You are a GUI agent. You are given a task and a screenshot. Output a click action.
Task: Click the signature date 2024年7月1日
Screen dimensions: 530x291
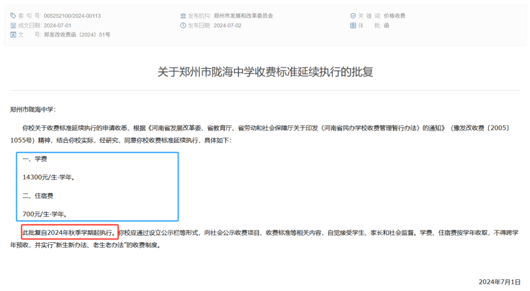[x=499, y=282]
